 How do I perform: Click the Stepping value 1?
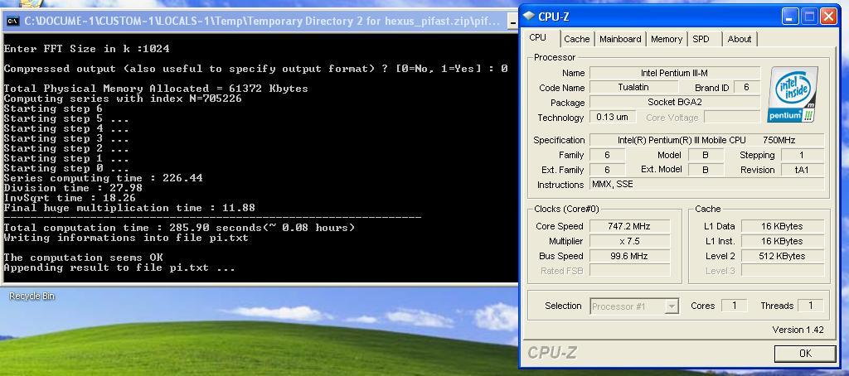802,155
